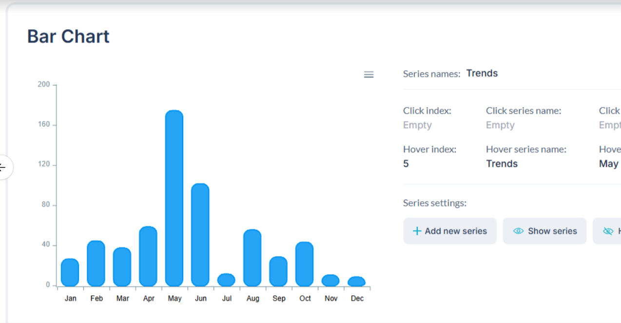Screen dimensions: 621x323
Task: Click the 40 y-axis label
Action: tap(46, 244)
